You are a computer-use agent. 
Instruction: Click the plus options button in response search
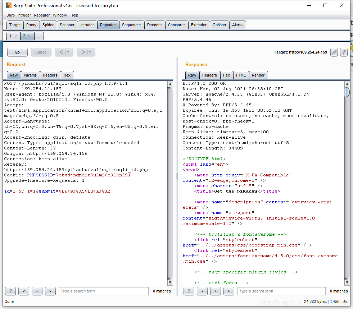click(x=216, y=291)
